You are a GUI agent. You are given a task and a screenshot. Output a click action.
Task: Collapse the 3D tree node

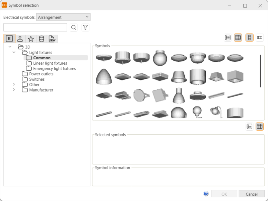pyautogui.click(x=10, y=47)
